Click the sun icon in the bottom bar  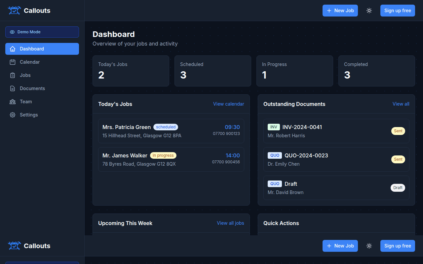pyautogui.click(x=369, y=246)
